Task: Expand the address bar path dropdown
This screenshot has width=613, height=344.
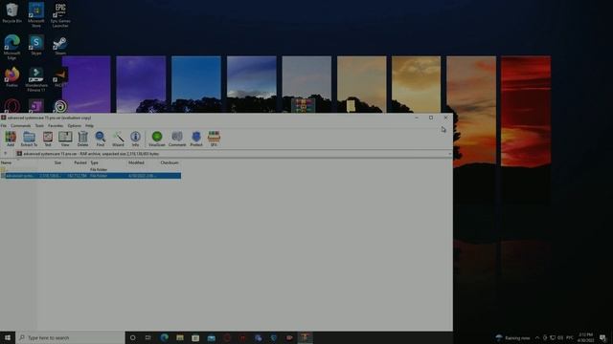Action: [x=449, y=154]
